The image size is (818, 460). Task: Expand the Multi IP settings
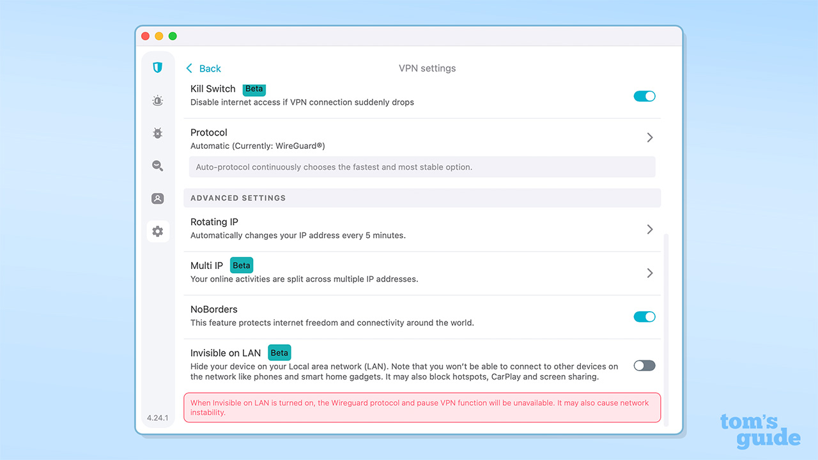pos(649,273)
